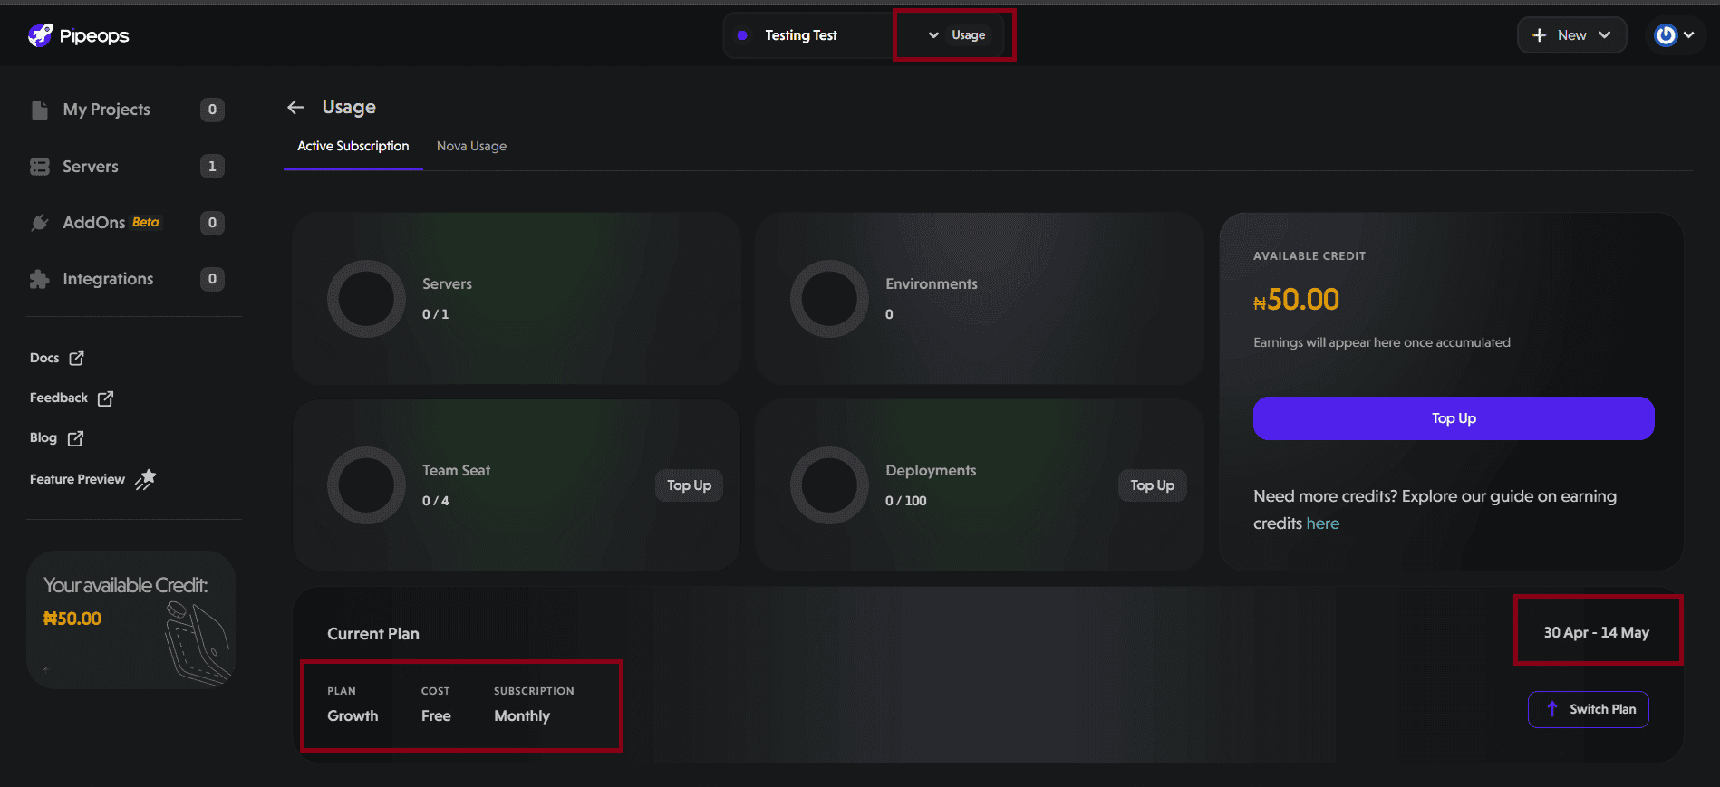The width and height of the screenshot is (1720, 787).
Task: Click the AddOns plug icon
Action: point(39,223)
